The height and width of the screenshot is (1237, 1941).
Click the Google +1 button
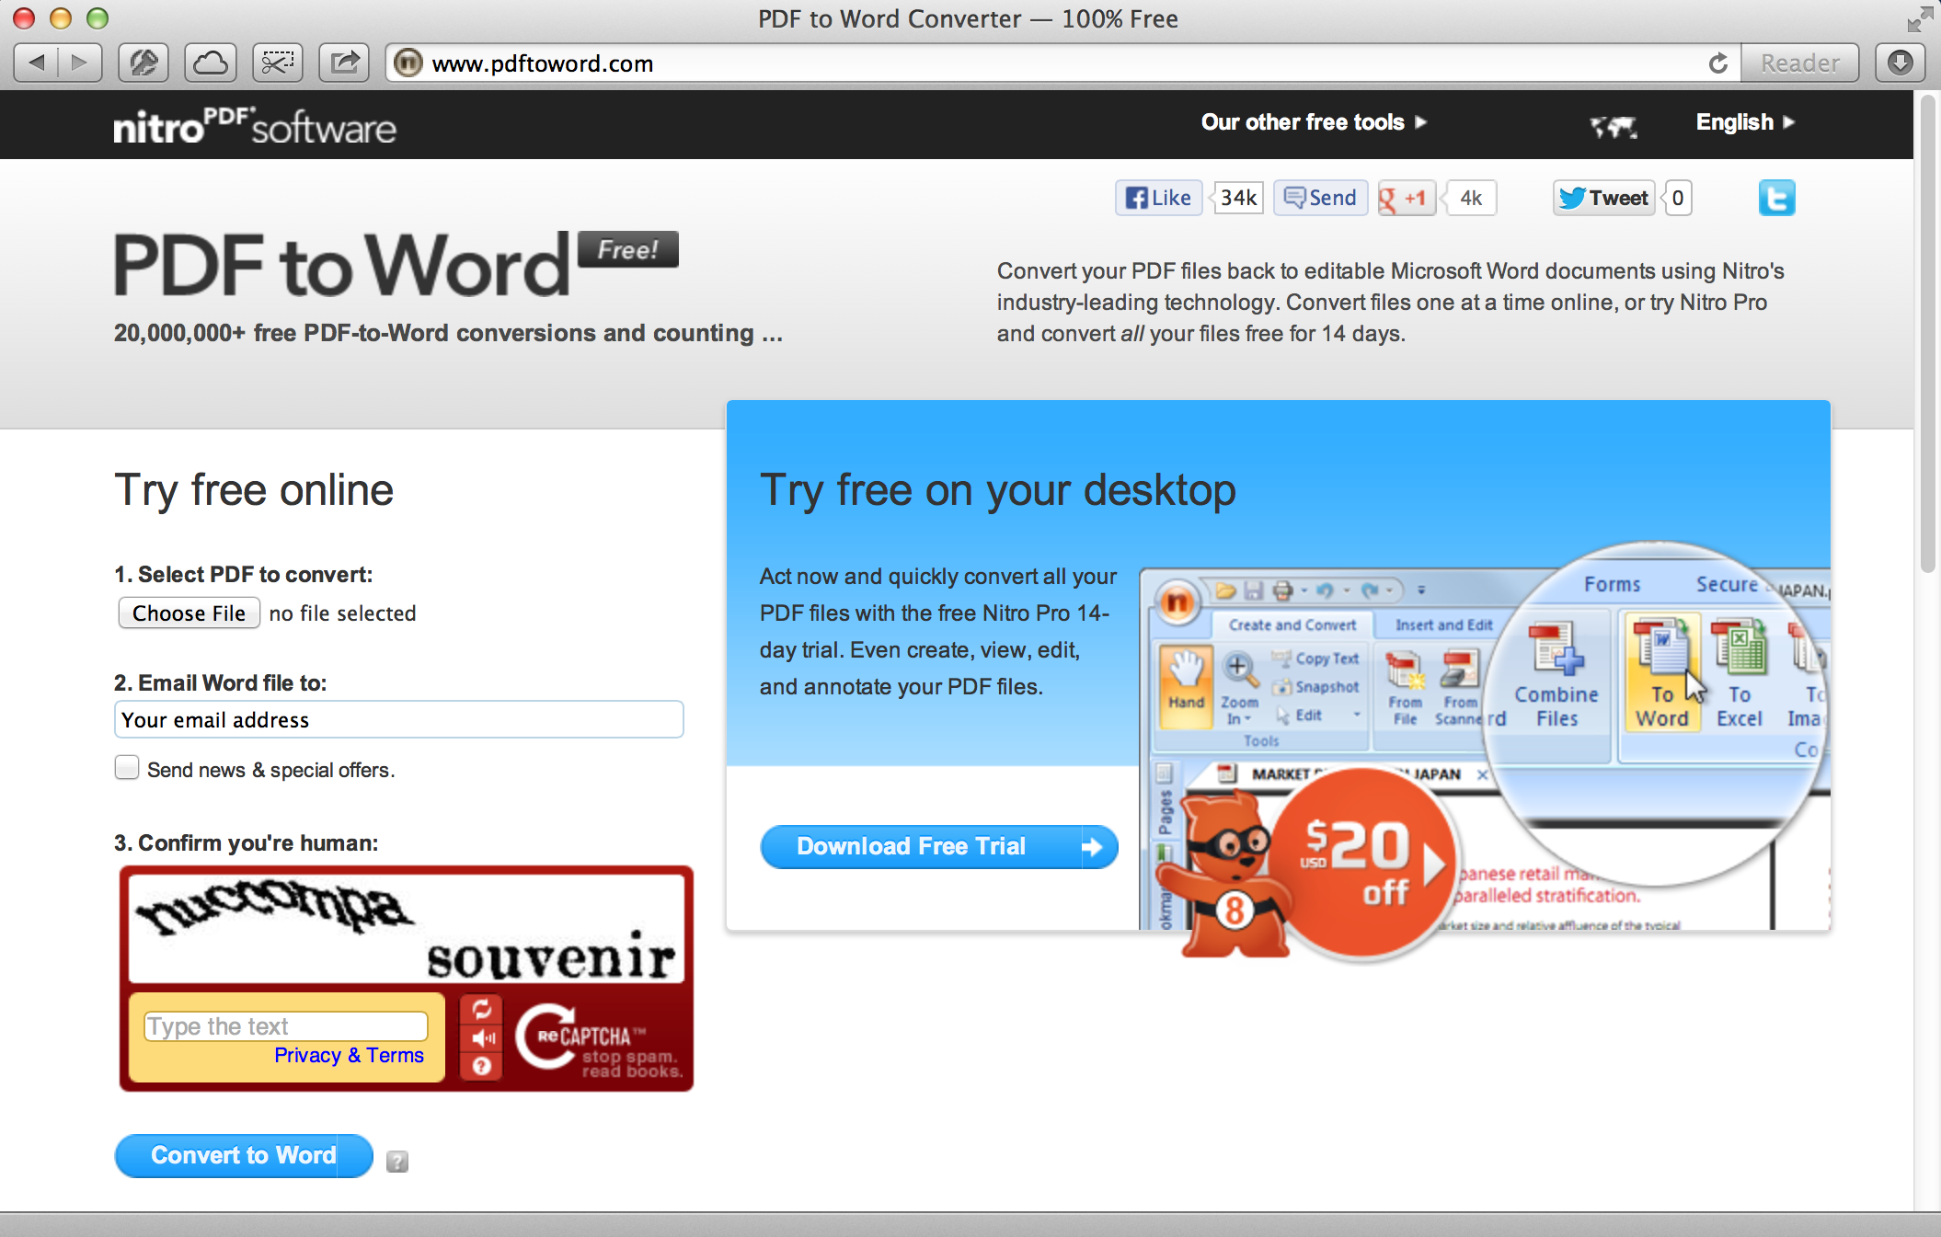[1407, 198]
